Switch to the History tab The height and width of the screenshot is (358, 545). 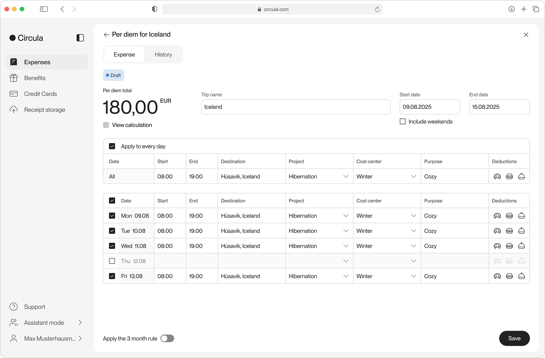coord(163,54)
